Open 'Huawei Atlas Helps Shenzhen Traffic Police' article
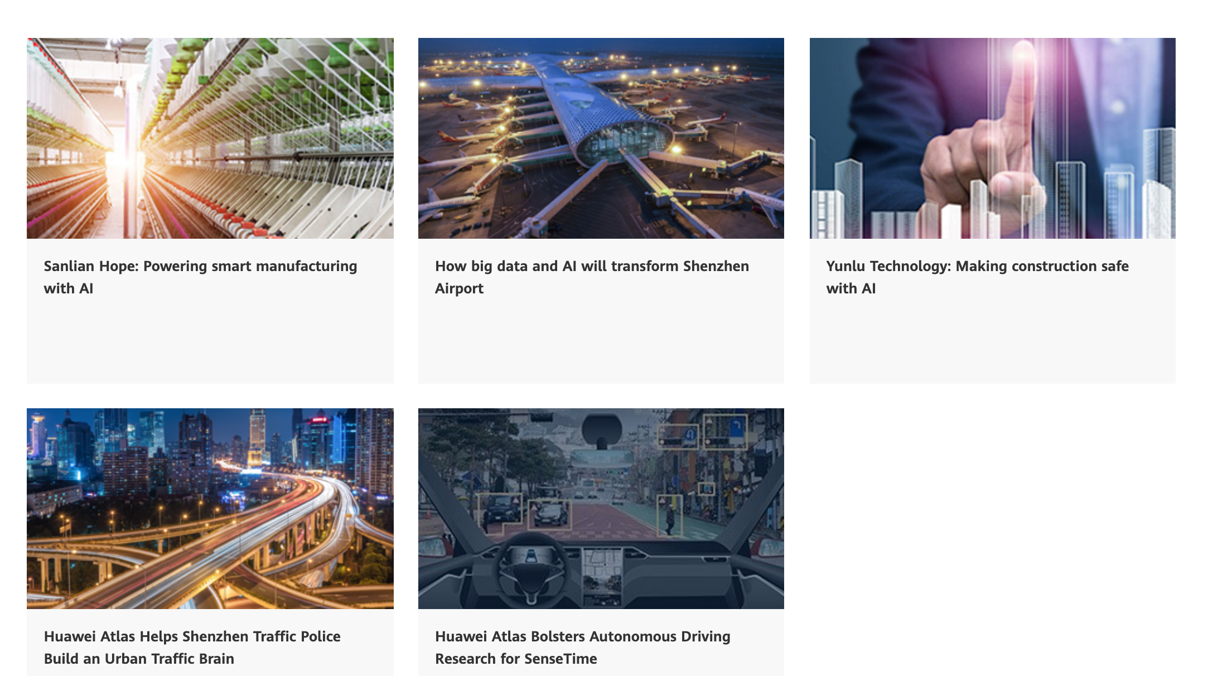The image size is (1208, 676). tap(192, 647)
